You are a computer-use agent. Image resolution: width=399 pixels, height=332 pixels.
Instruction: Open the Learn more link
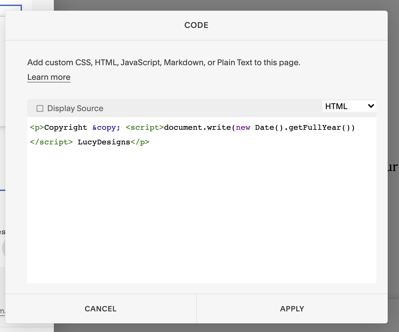click(x=49, y=77)
